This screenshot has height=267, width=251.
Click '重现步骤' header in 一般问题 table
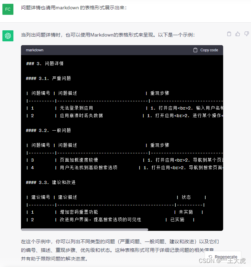pyautogui.click(x=160, y=145)
